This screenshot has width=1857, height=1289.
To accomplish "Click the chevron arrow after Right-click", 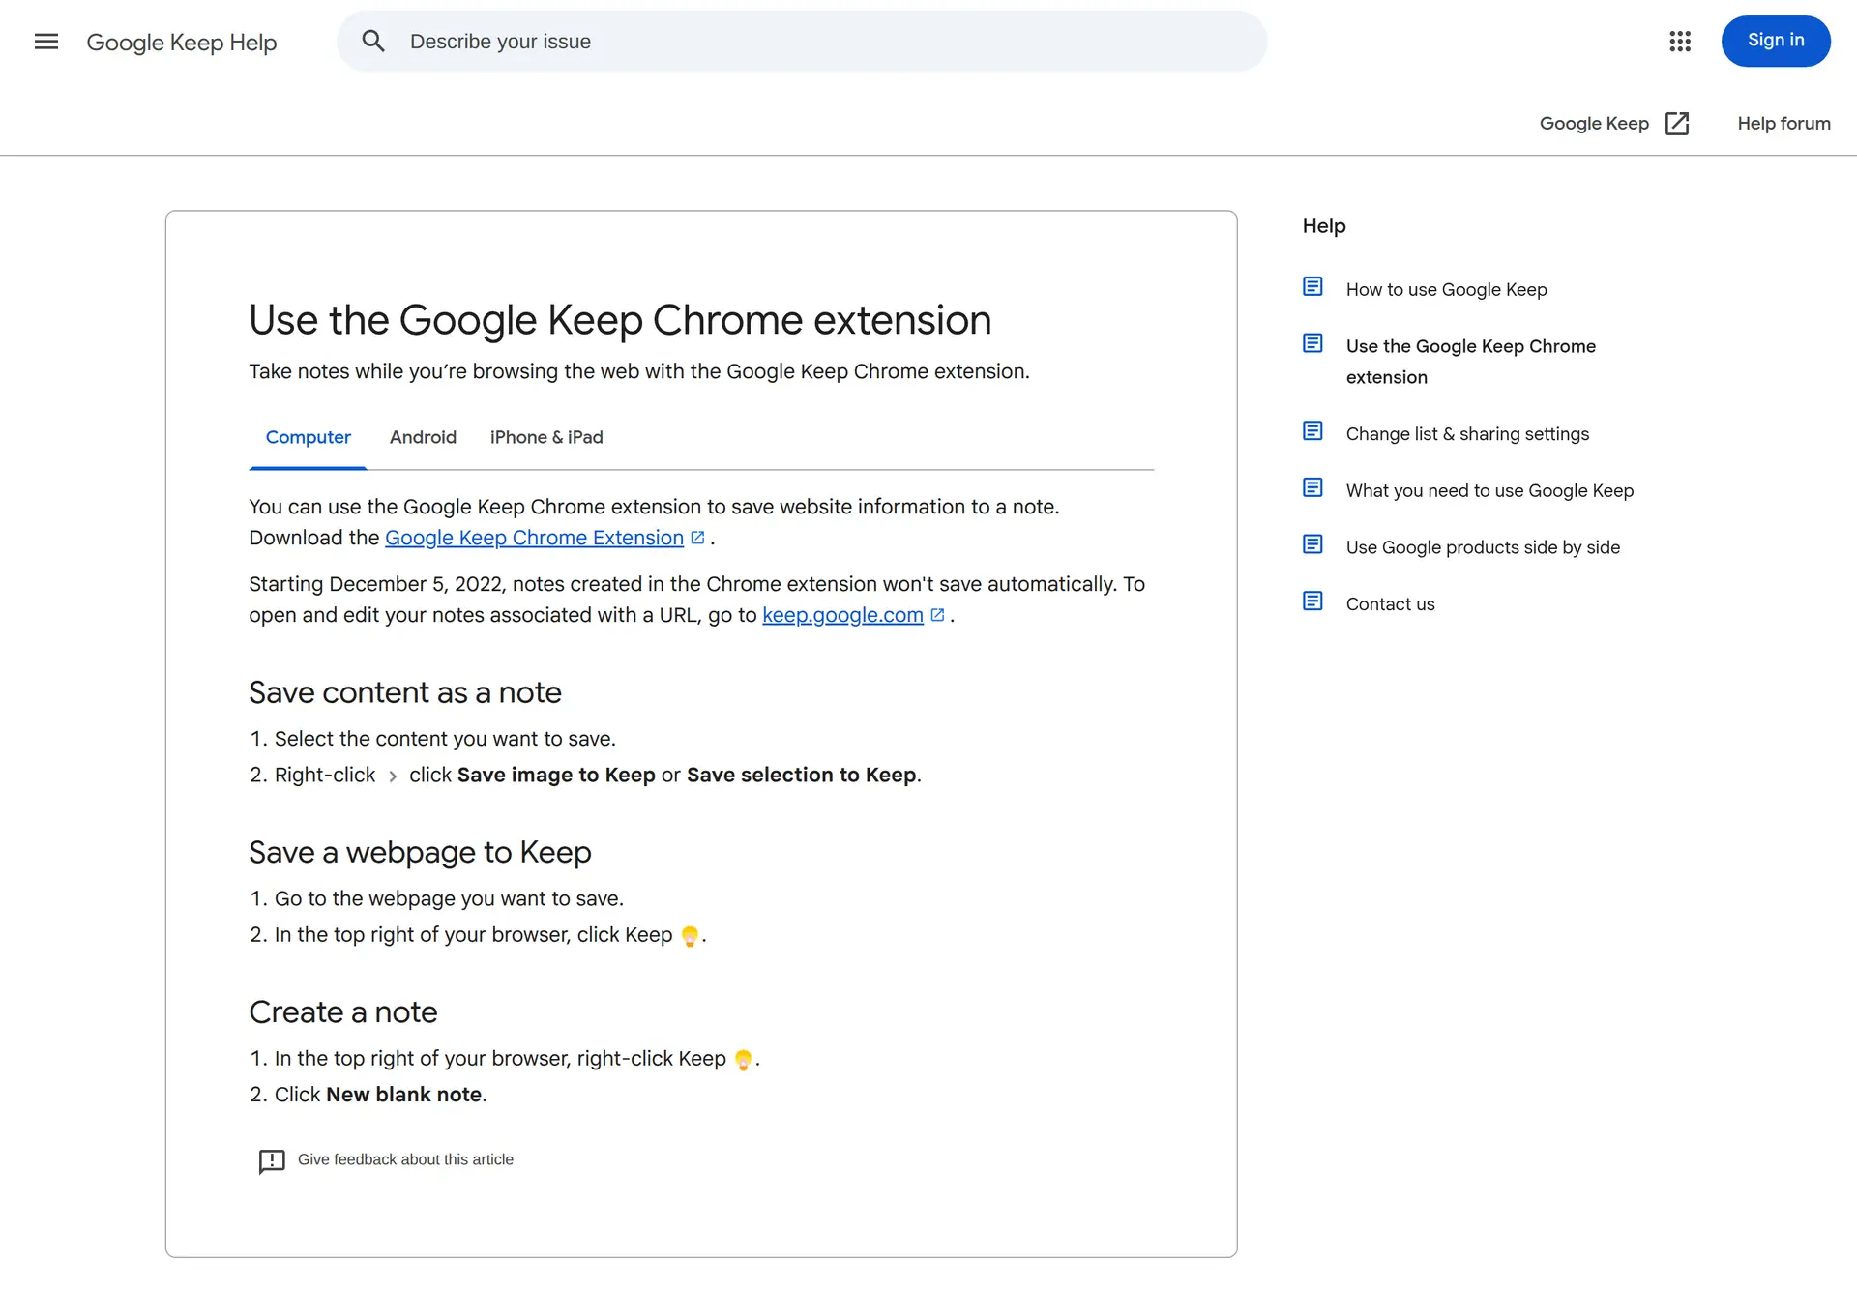I will 393,776.
